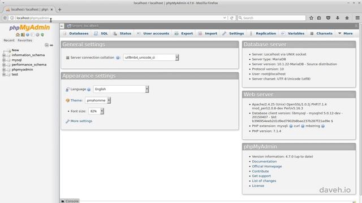
Task: Open URL history dropdown in address bar
Action: coord(225,18)
